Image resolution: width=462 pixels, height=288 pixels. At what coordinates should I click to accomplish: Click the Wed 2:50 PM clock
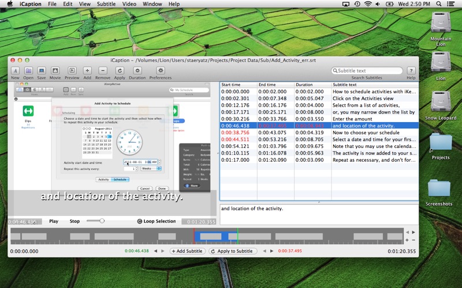tap(414, 4)
